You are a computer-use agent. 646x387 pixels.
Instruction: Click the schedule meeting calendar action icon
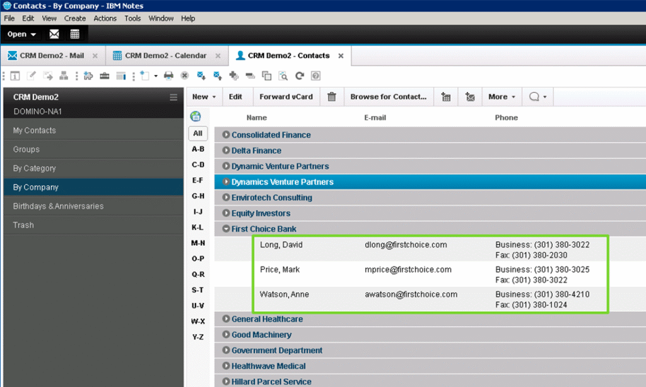point(446,97)
